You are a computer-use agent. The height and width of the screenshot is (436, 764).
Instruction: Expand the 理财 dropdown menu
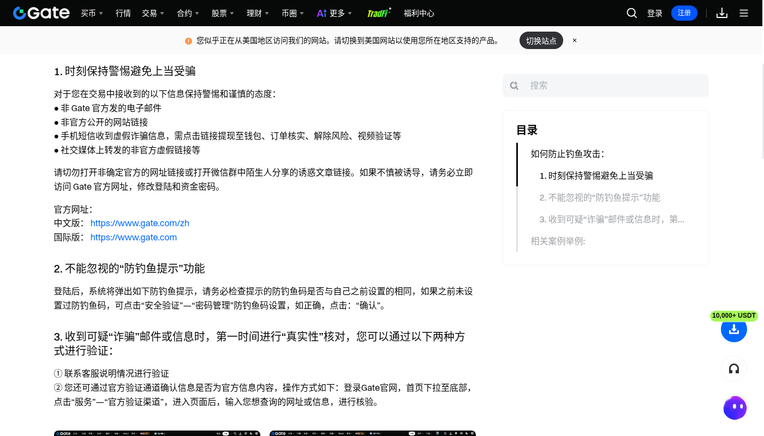(x=258, y=13)
